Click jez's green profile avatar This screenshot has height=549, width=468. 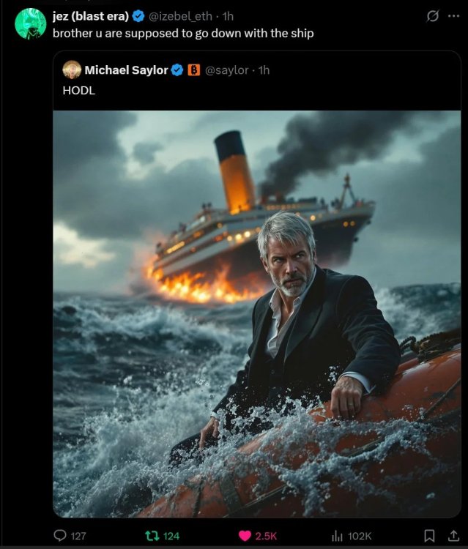(30, 23)
